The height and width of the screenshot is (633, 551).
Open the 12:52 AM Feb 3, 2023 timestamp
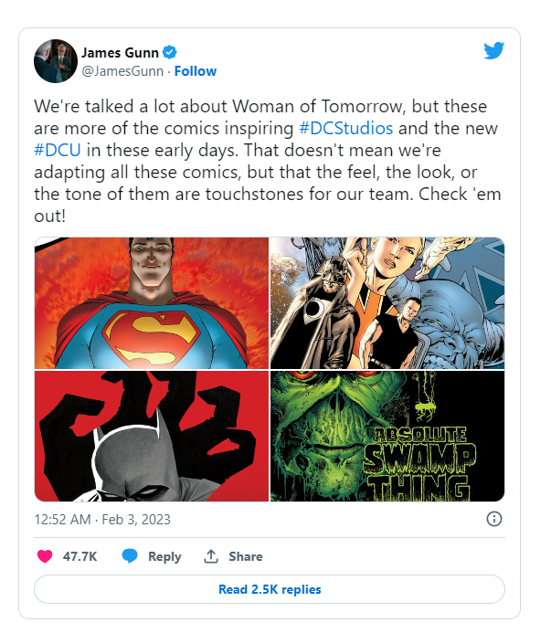click(102, 519)
